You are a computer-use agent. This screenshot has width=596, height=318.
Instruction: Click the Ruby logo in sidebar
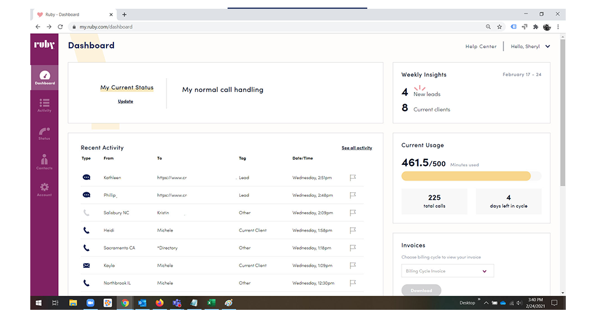pyautogui.click(x=44, y=45)
